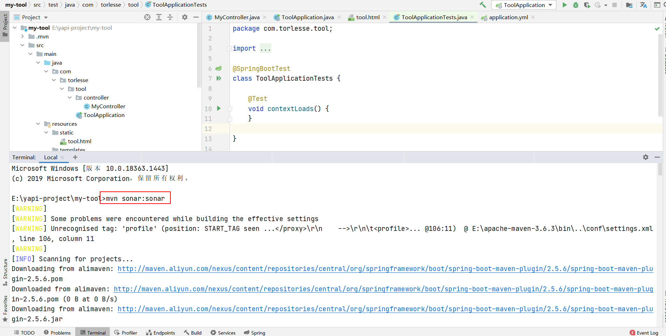Collapse the src folder arrow
This screenshot has height=336, width=666.
pyautogui.click(x=22, y=45)
